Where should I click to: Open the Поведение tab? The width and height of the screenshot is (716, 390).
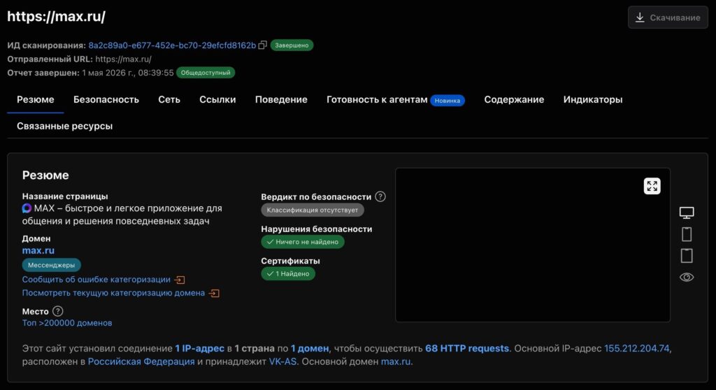click(281, 99)
